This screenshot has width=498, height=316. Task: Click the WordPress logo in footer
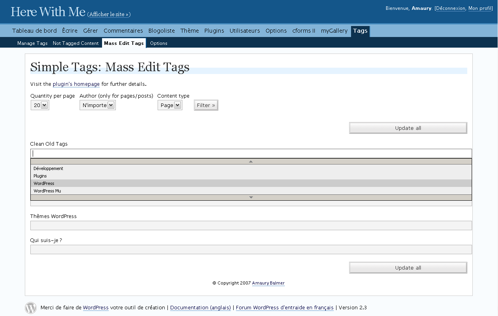[31, 308]
